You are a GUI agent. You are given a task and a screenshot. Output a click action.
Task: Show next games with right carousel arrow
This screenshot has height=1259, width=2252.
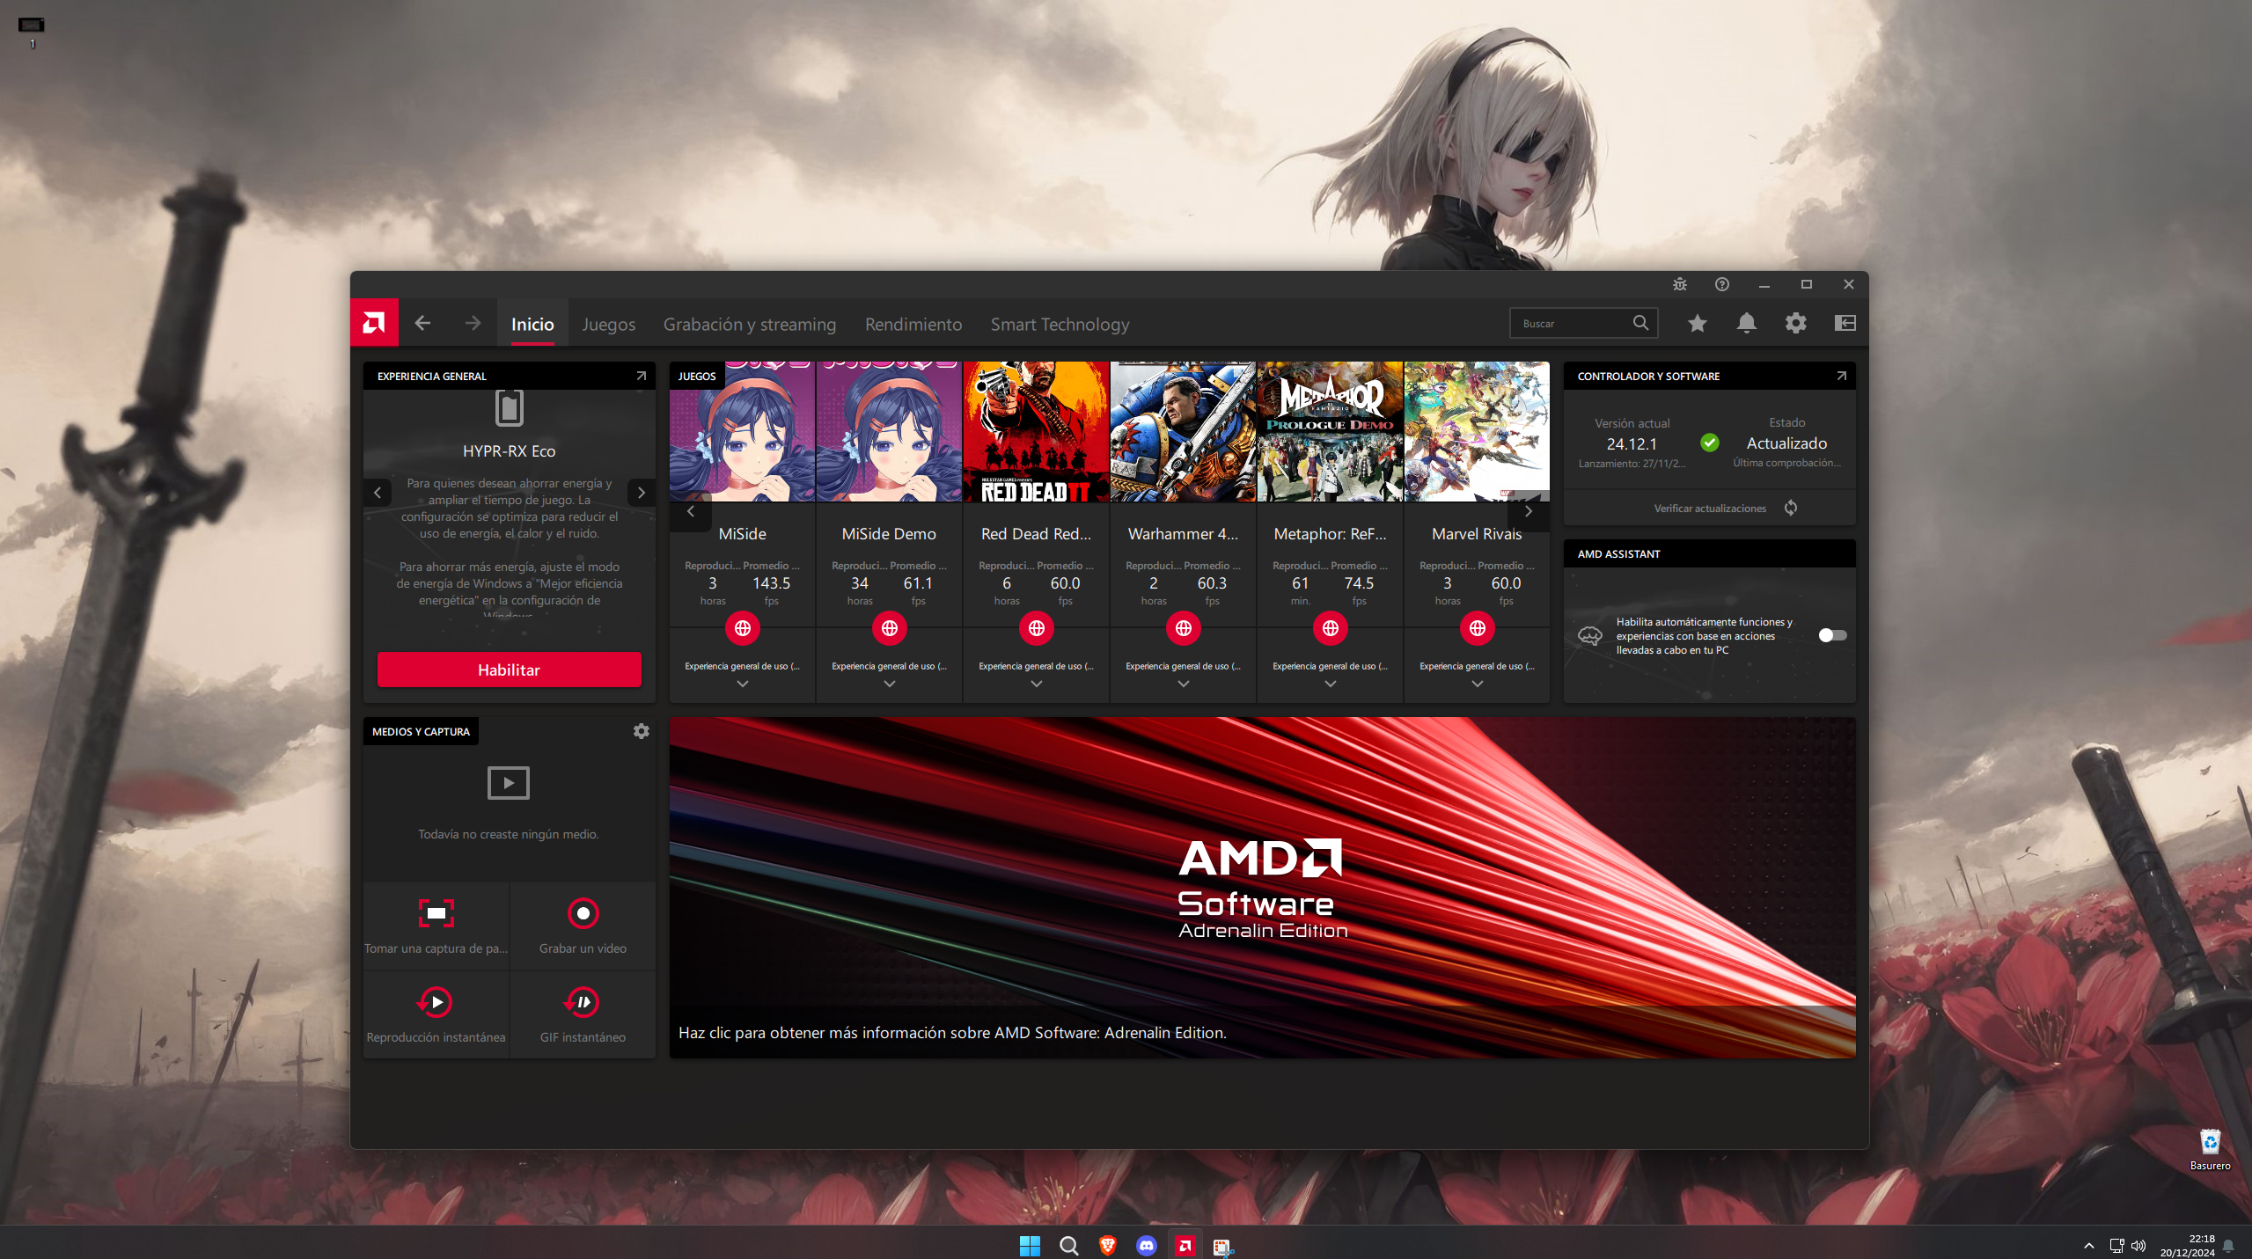[x=1529, y=511]
